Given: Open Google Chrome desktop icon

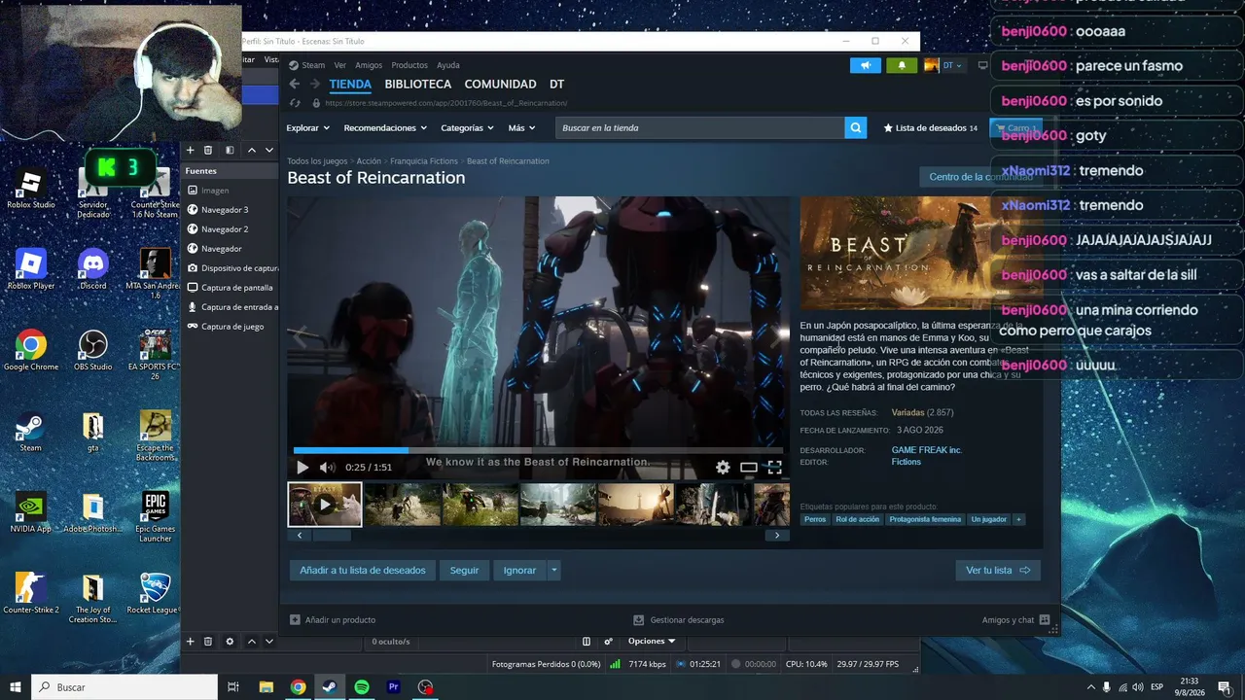Looking at the screenshot, I should pos(31,351).
